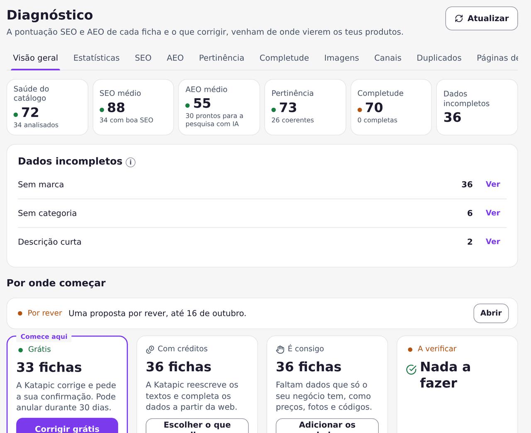Open the Canais tab

(388, 58)
